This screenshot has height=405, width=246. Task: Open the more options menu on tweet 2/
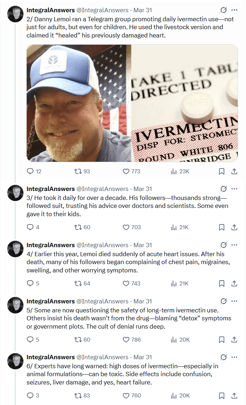(x=234, y=10)
